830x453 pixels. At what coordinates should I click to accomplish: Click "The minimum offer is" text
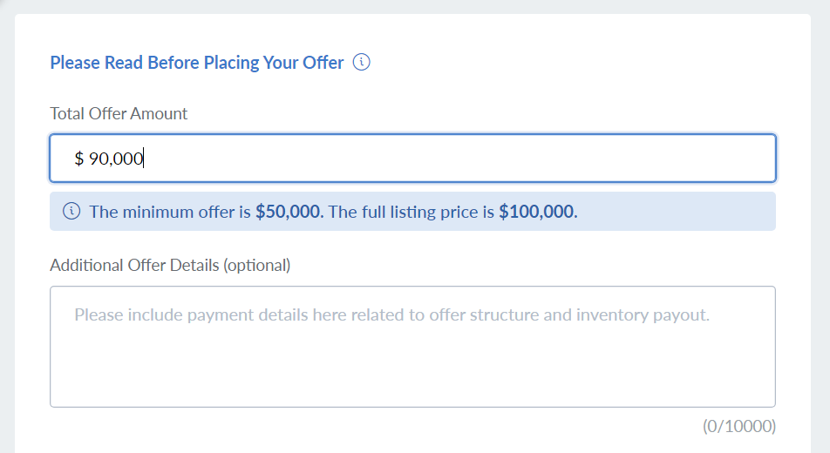click(170, 212)
